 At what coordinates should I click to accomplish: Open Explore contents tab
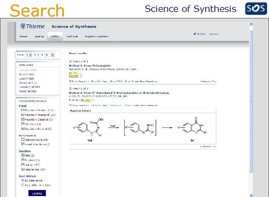click(x=97, y=36)
